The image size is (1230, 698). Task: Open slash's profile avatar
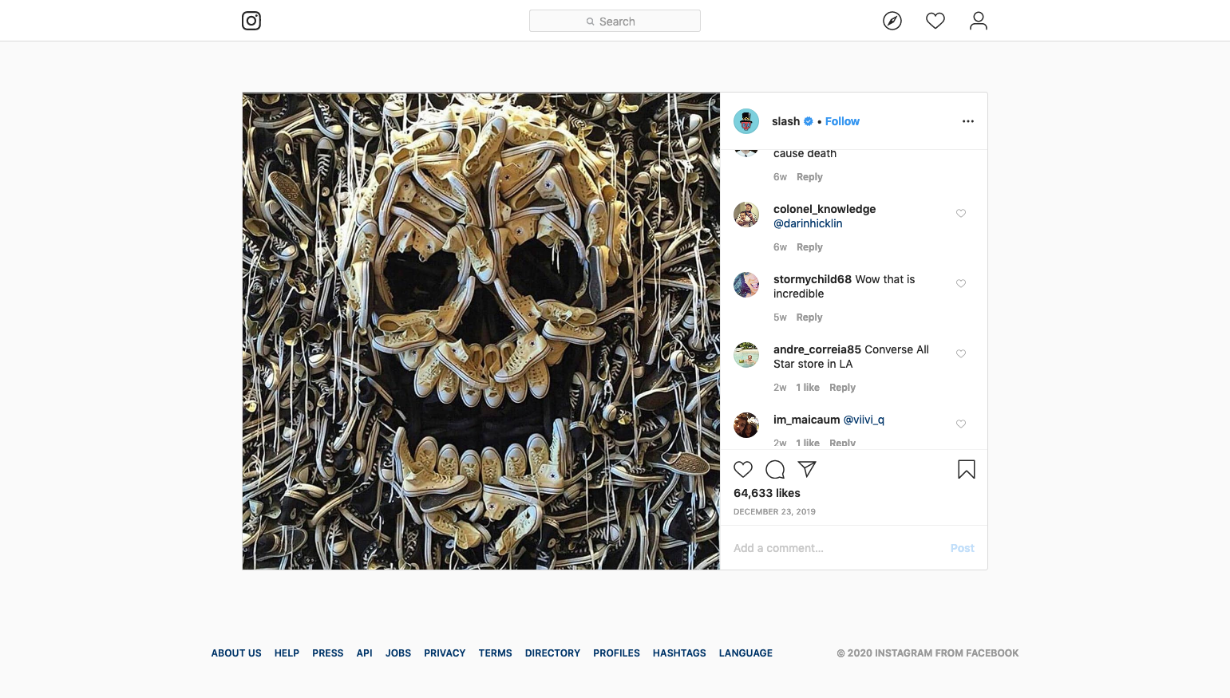[746, 121]
